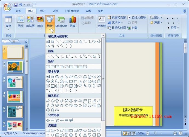Image resolution: width=189 pixels, height=137 pixels.
Task: Insert an object (对象)
Action: [133, 28]
